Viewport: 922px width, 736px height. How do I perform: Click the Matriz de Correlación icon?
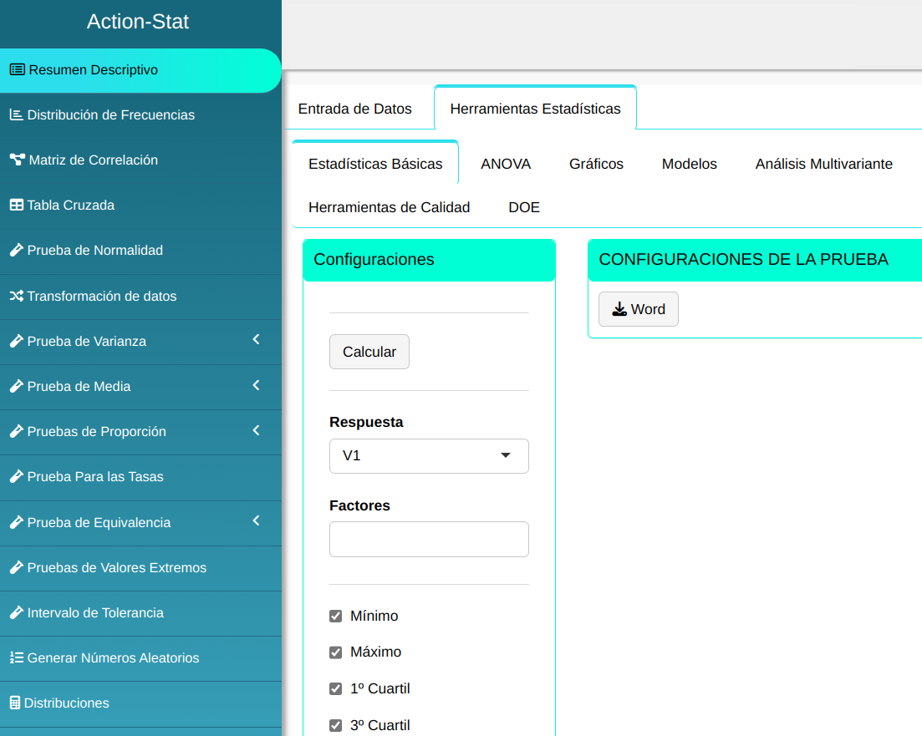pos(17,160)
